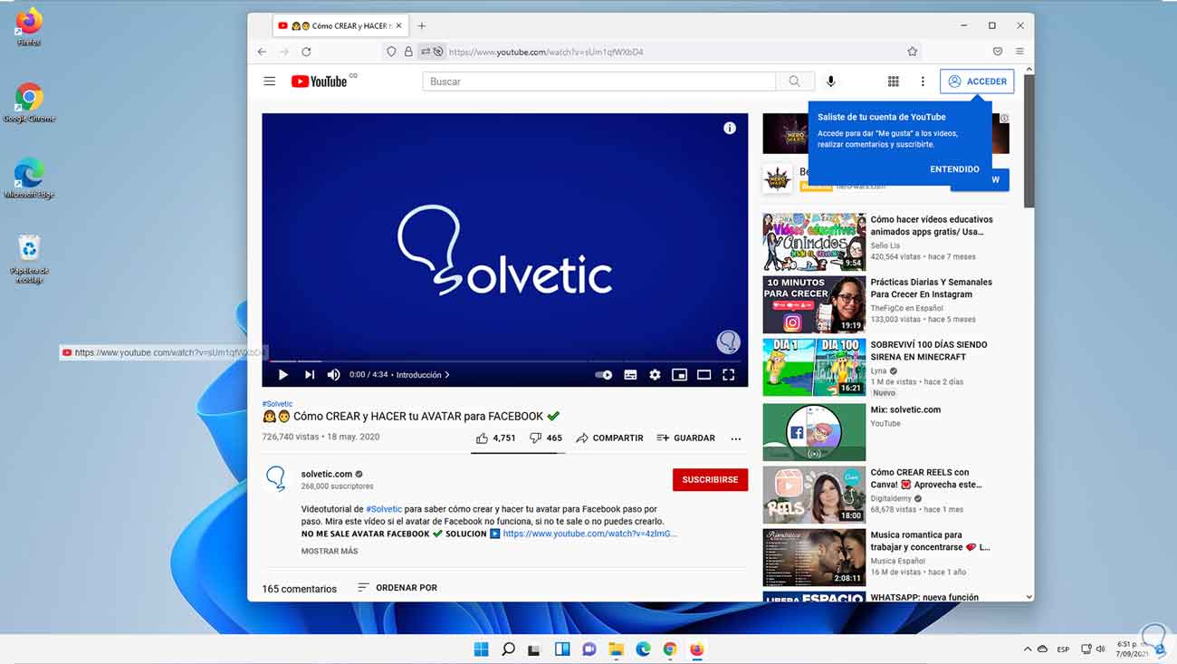Screen dimensions: 1177x664
Task: Enable theater mode view
Action: 703,374
